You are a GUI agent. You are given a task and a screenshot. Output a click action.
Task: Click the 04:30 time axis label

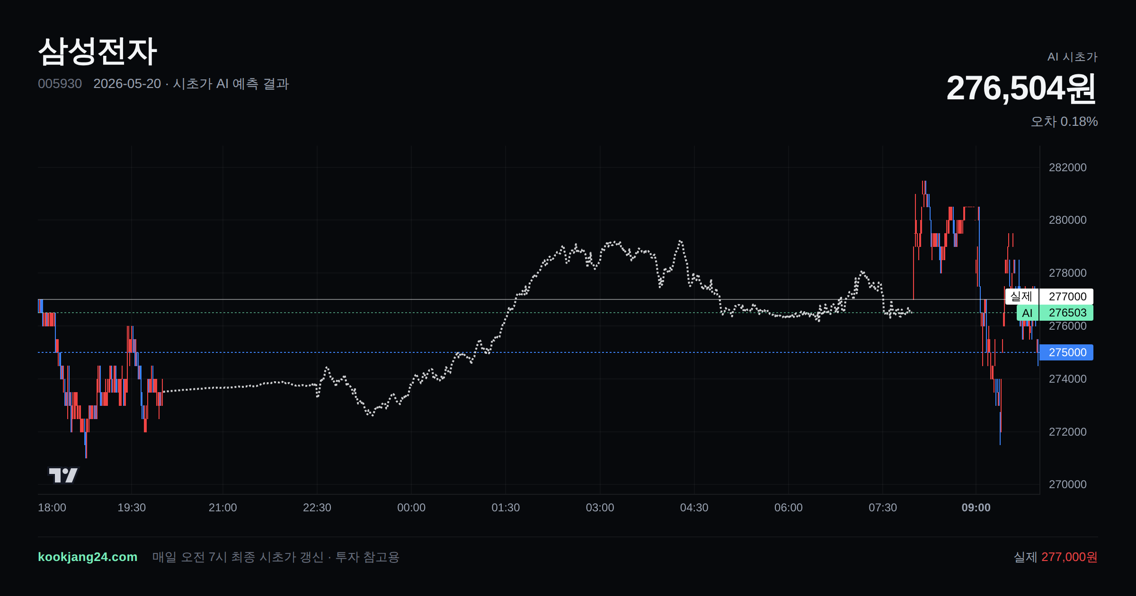[x=694, y=508]
